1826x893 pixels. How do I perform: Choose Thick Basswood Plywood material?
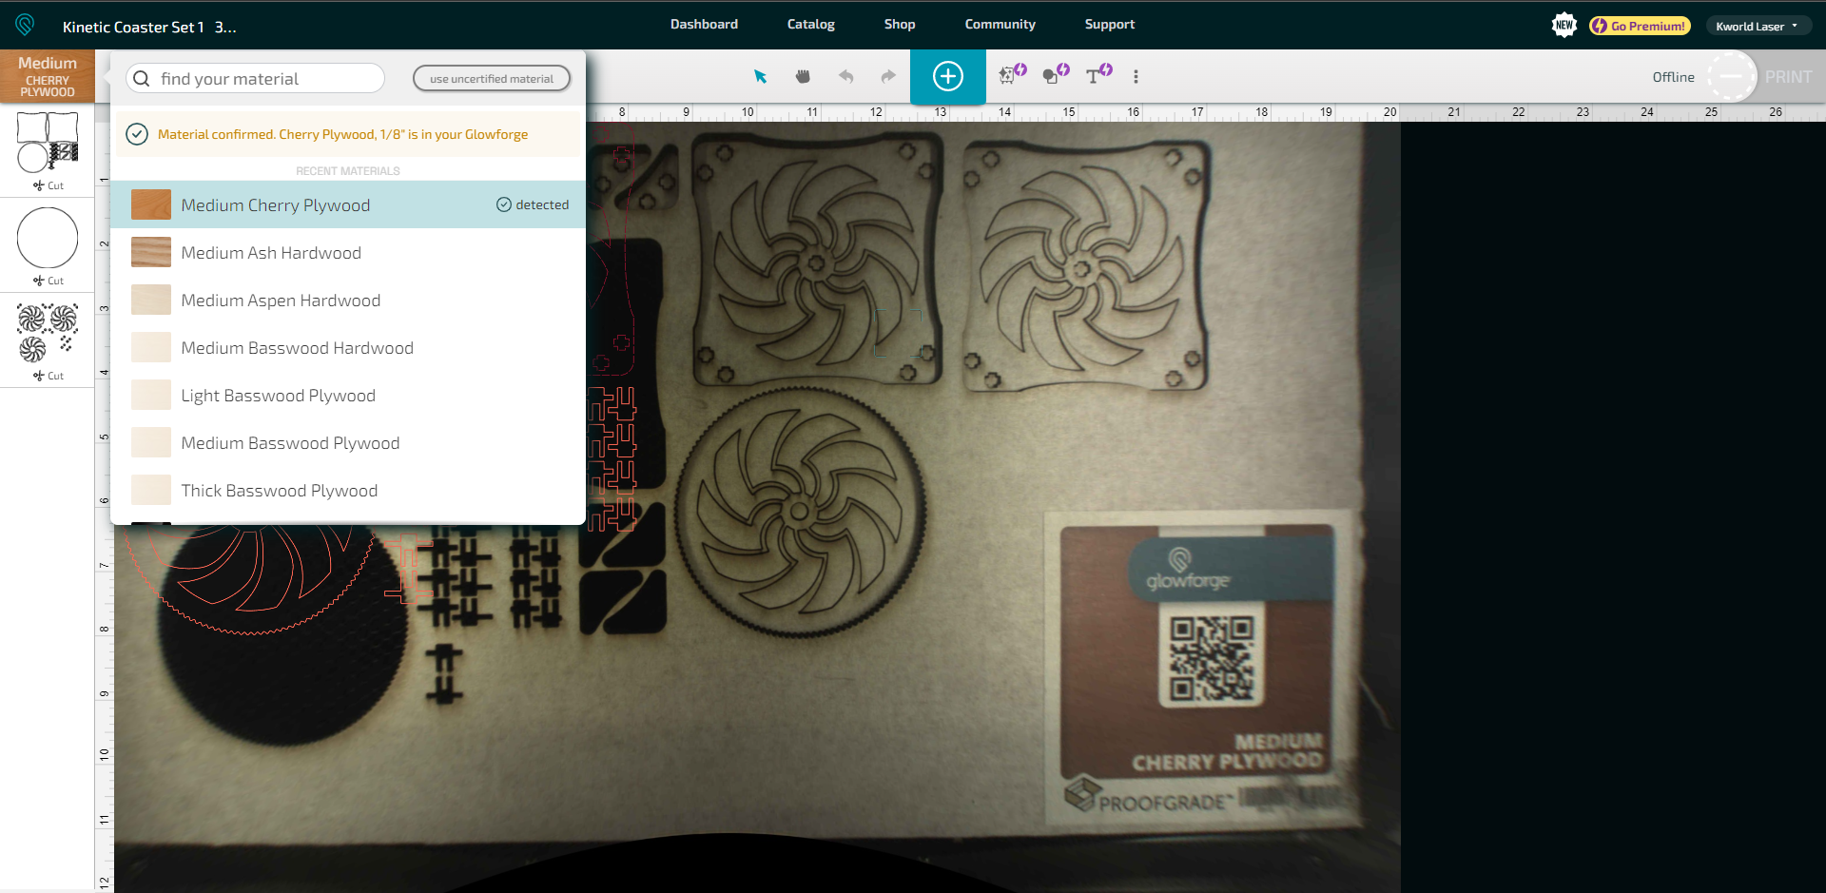tap(279, 490)
